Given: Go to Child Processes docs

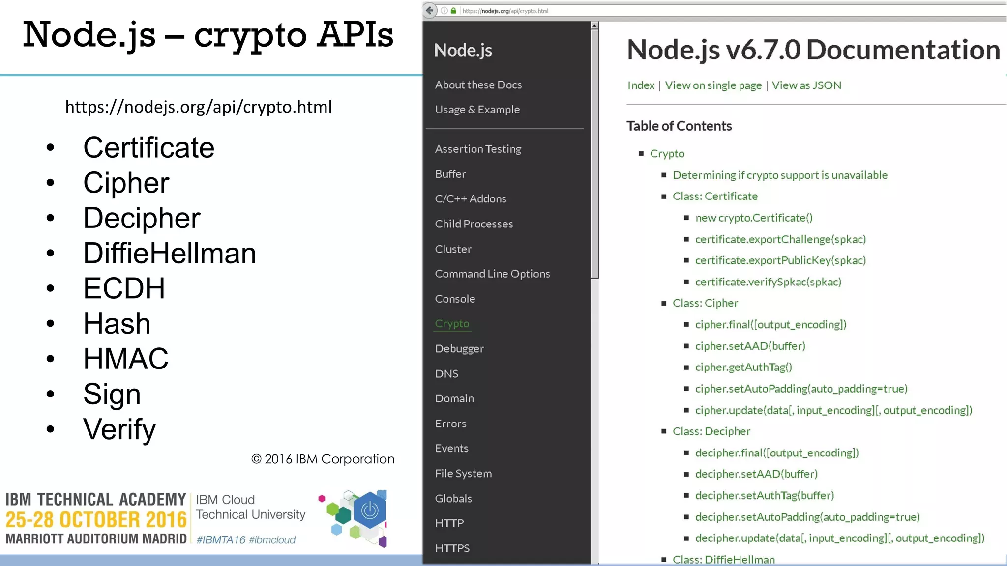Looking at the screenshot, I should point(474,224).
